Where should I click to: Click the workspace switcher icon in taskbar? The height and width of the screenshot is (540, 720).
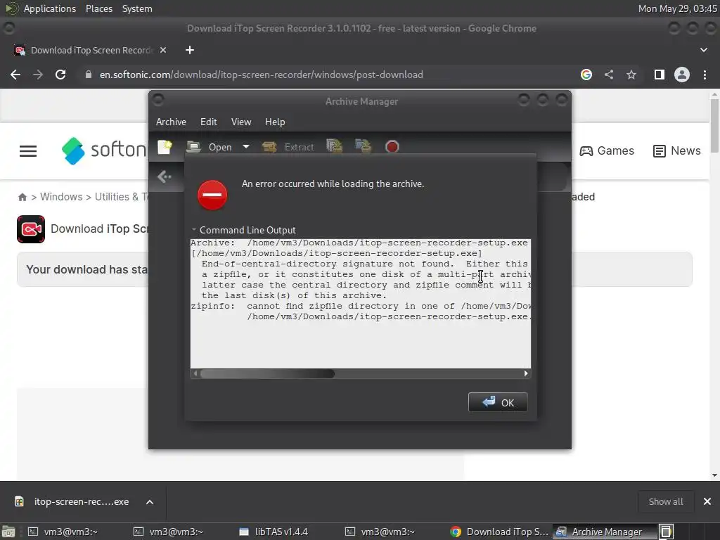coord(667,532)
